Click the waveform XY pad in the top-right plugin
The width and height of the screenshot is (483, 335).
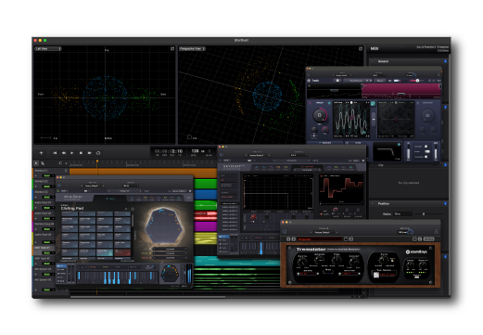pyautogui.click(x=351, y=120)
